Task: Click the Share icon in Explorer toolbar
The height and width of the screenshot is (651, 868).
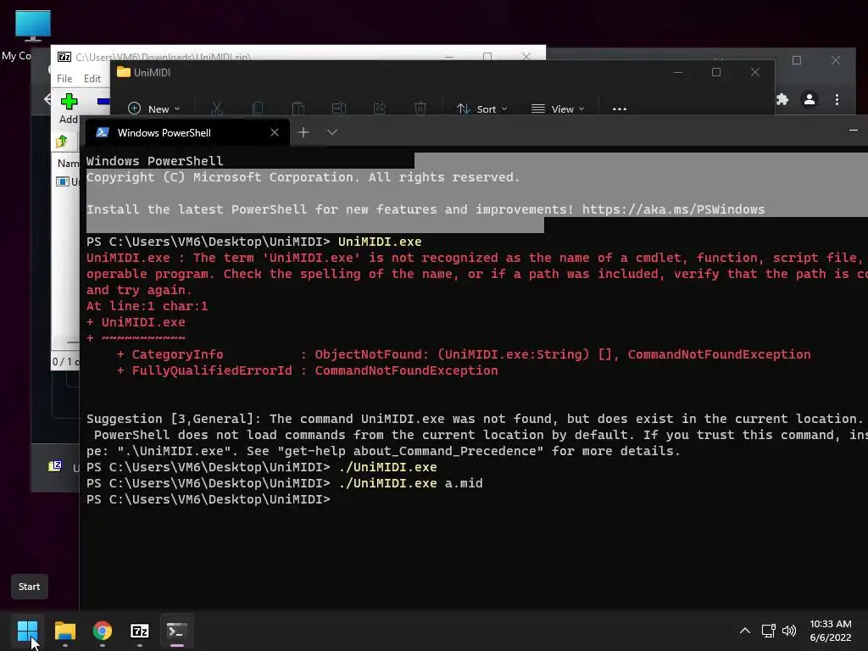Action: click(x=380, y=108)
